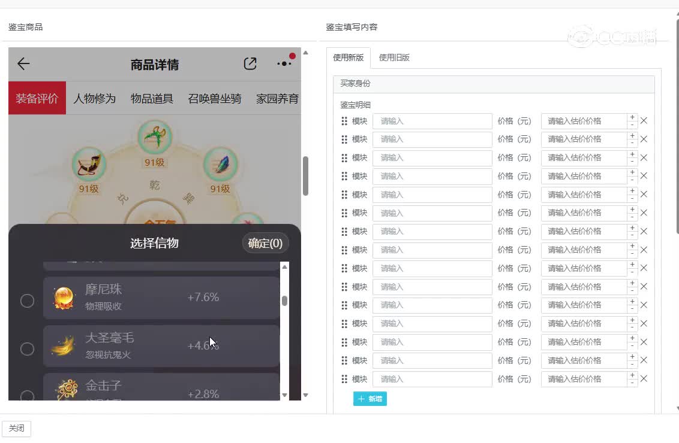Click the 信物 list scrollbar thumb
This screenshot has width=679, height=443.
point(284,301)
